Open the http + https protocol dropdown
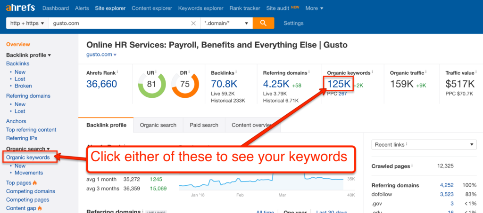This screenshot has height=213, width=483. click(x=27, y=23)
